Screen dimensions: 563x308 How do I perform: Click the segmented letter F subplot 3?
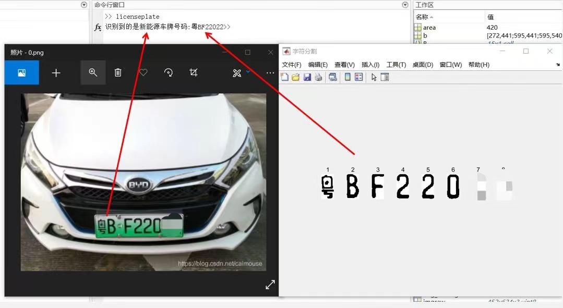(x=377, y=187)
